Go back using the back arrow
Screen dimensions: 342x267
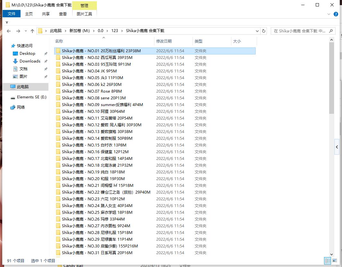9,31
